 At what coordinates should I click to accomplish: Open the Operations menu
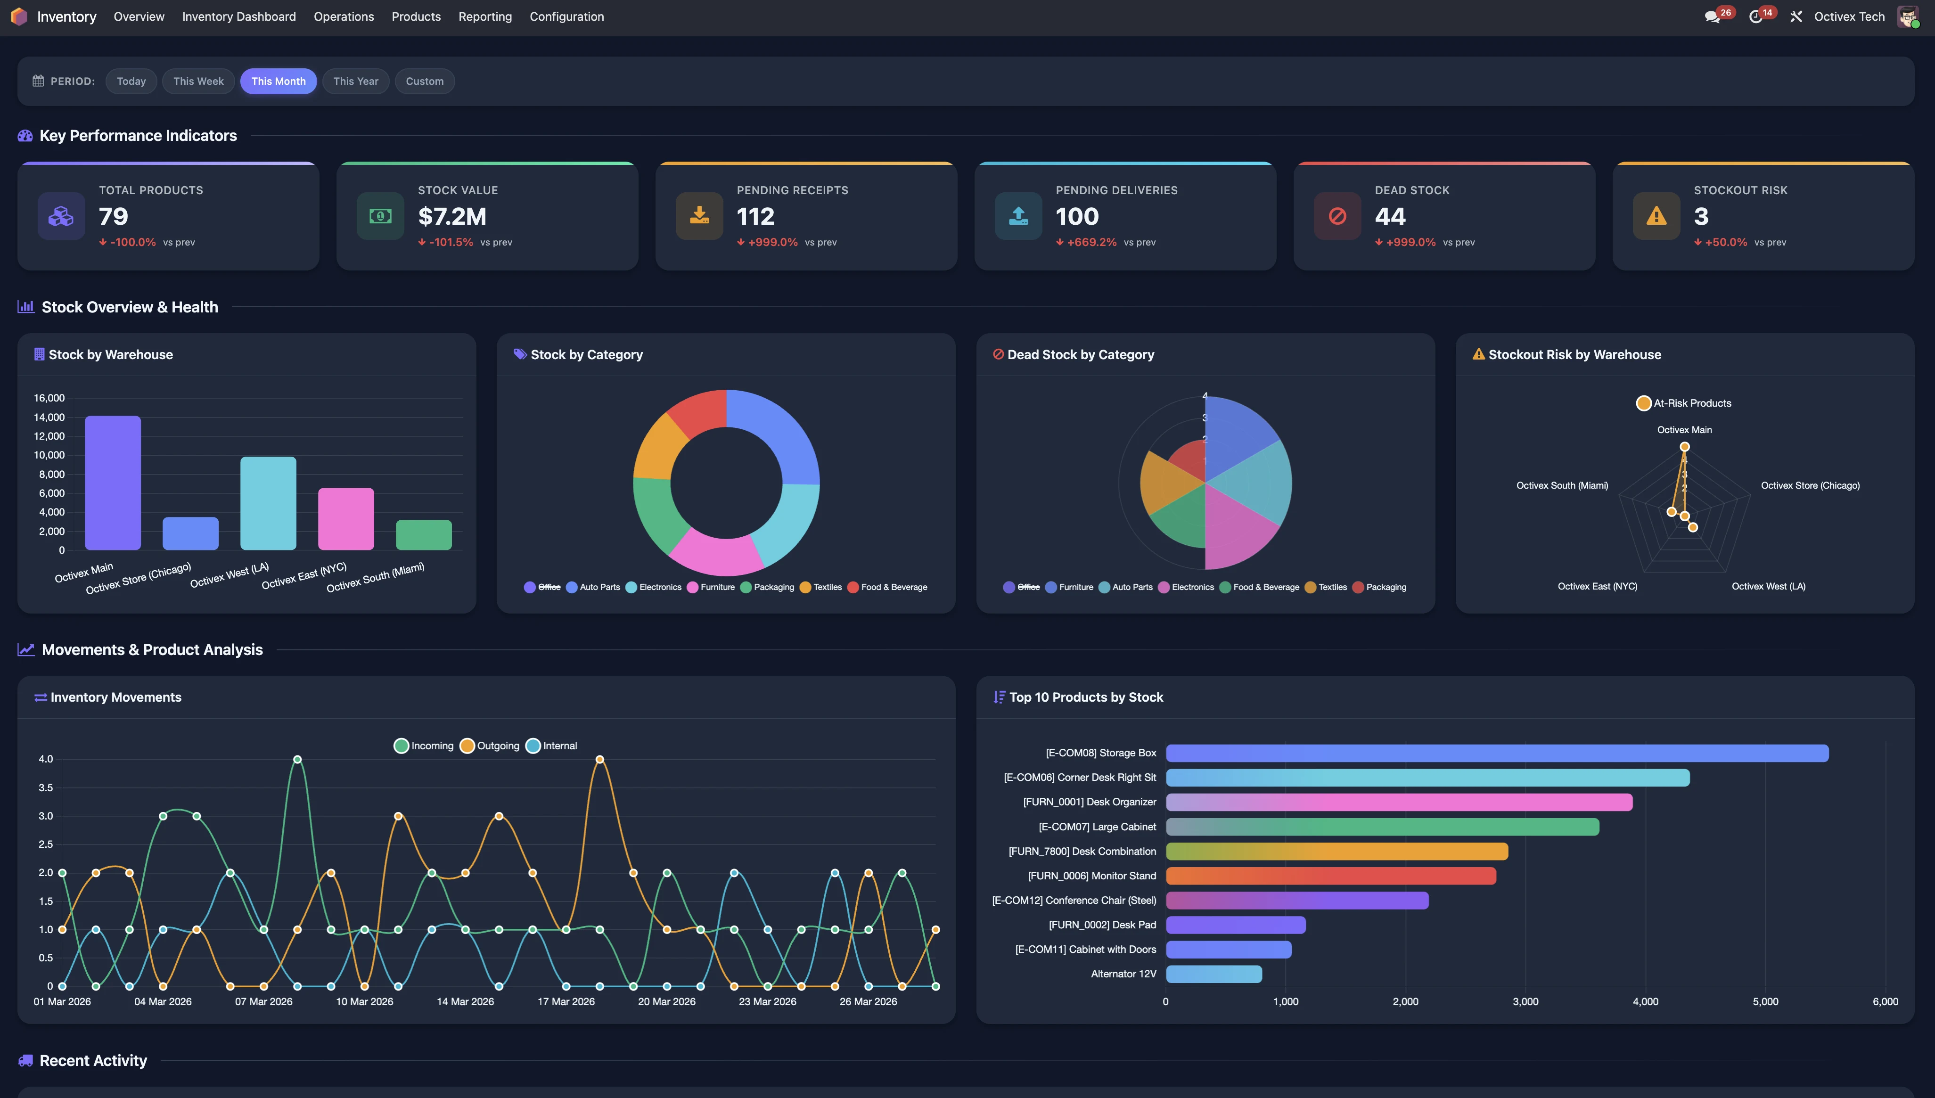[344, 16]
